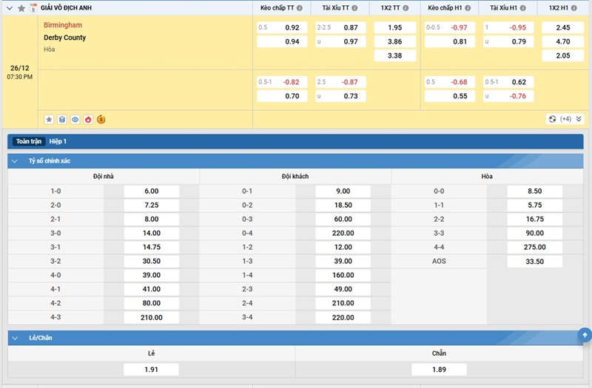Select the 1X2 H1 away odds 4.70
The width and height of the screenshot is (592, 388).
(563, 41)
